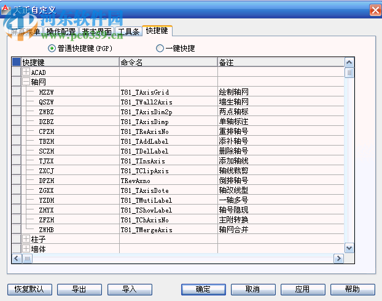Image resolution: width=382 pixels, height=301 pixels.
Task: Click the T81_TReAxisNo command cell
Action: (168, 131)
